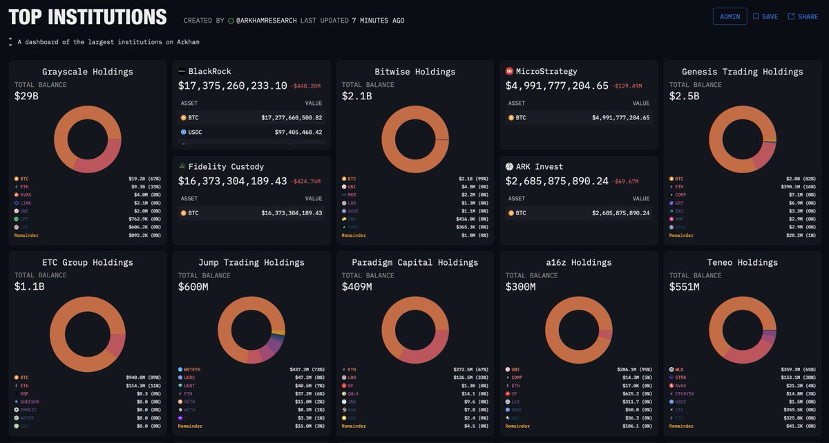Click the ADMIN button

tap(730, 16)
